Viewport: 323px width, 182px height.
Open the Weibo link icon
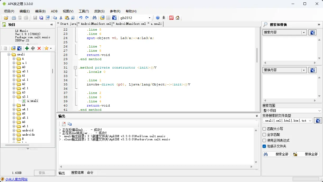[171, 18]
